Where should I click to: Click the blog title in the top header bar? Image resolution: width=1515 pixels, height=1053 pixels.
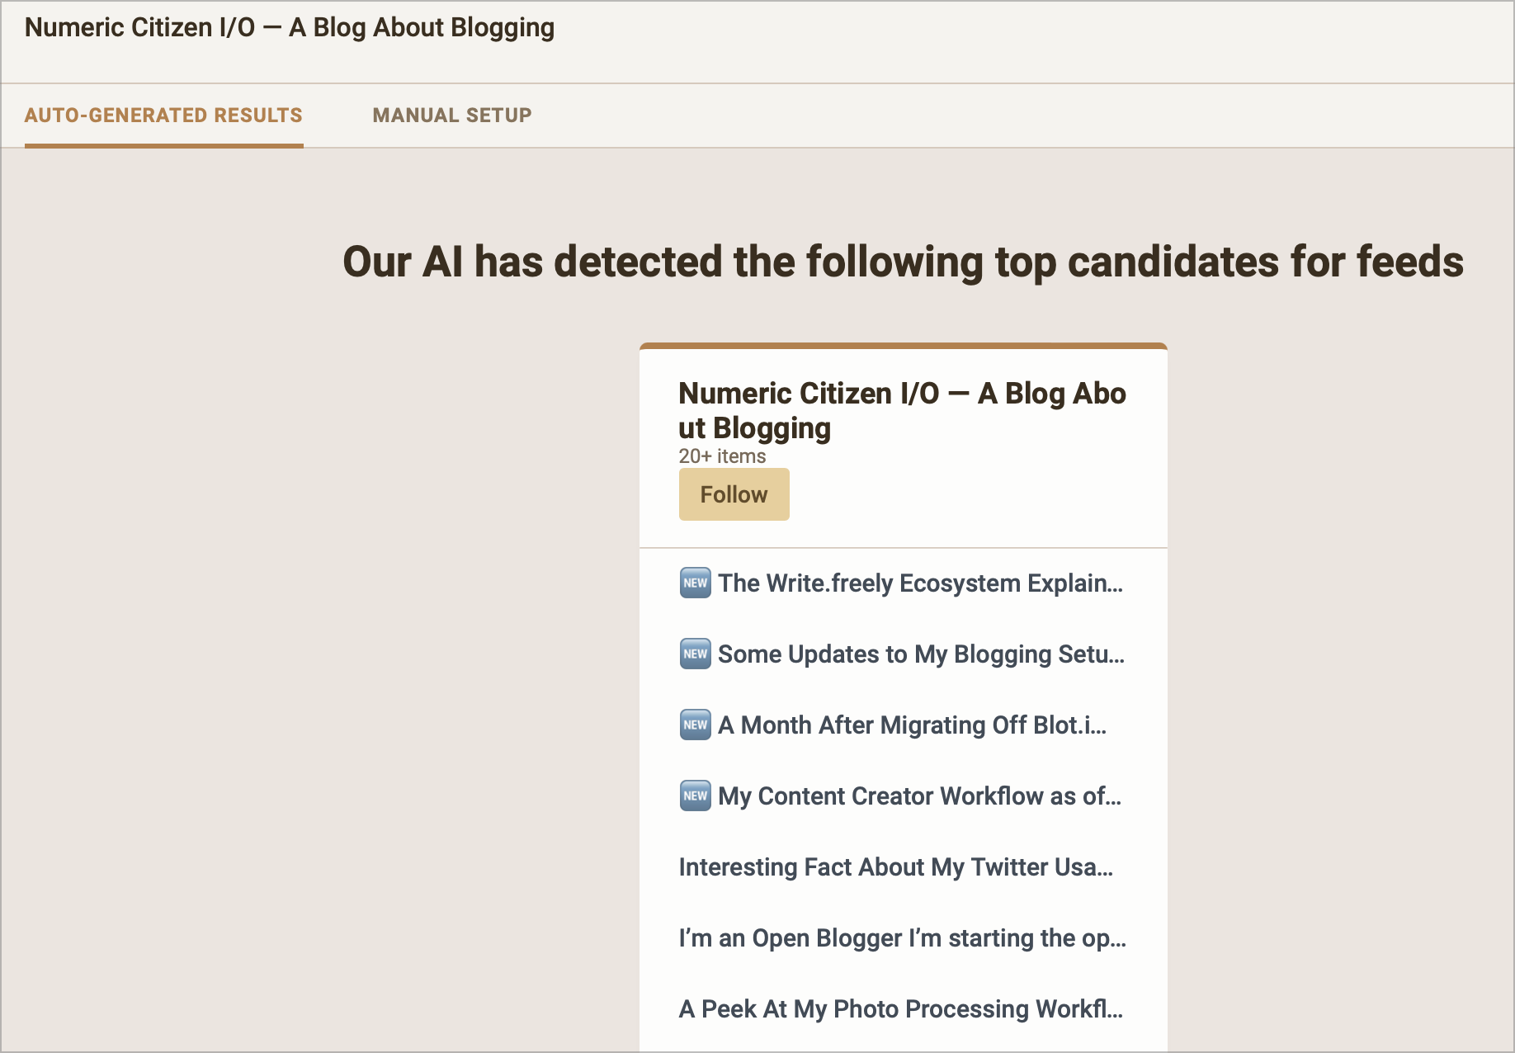(290, 27)
